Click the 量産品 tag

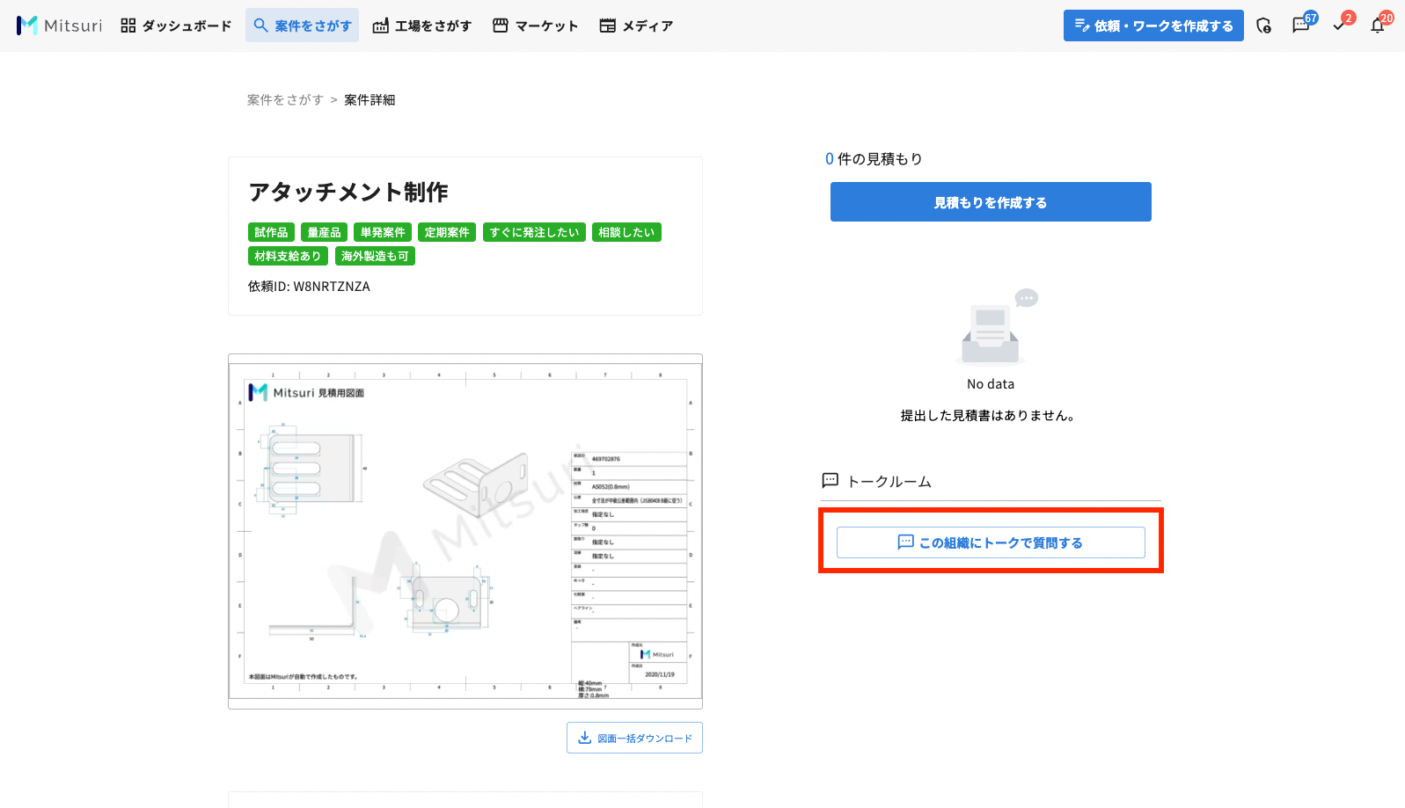(324, 232)
